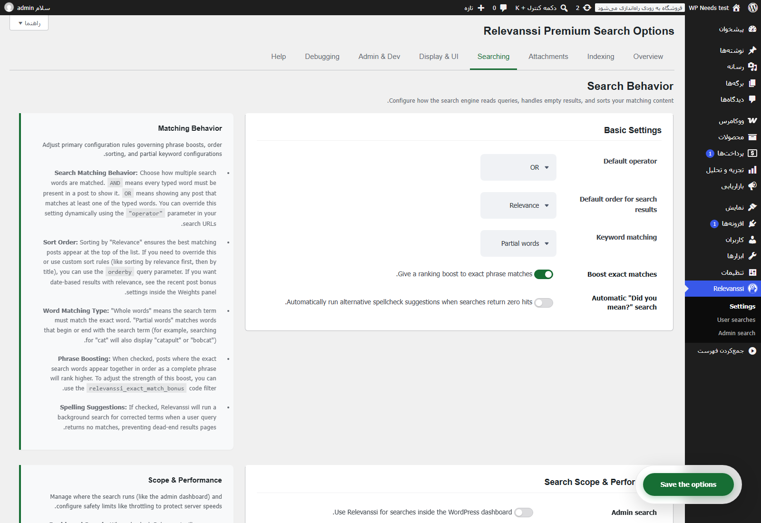Screen dimensions: 761x523
Task: Open the Marketing megaphone icon
Action: point(752,186)
